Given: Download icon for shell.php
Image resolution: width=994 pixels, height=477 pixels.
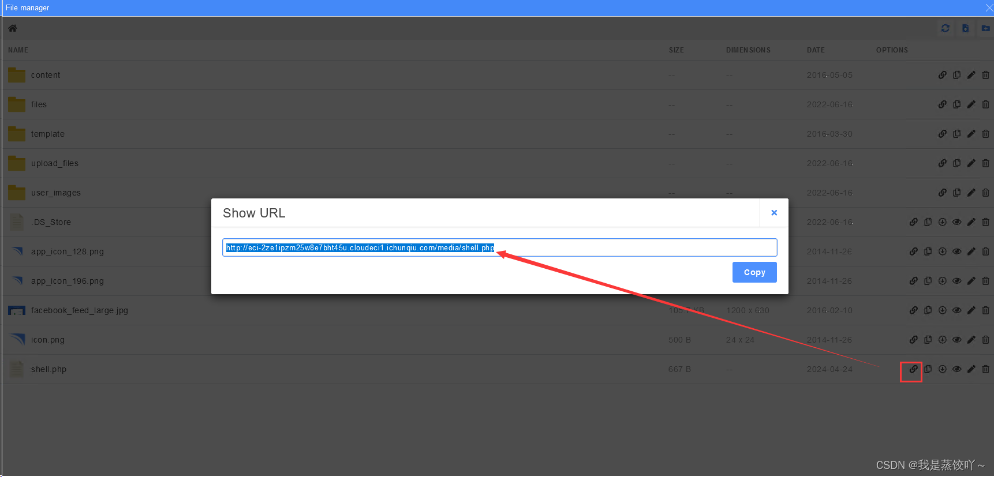Looking at the screenshot, I should 942,369.
